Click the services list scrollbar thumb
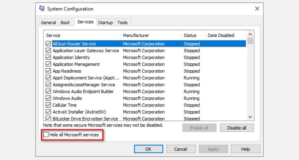This screenshot has width=299, height=160. tap(250, 41)
